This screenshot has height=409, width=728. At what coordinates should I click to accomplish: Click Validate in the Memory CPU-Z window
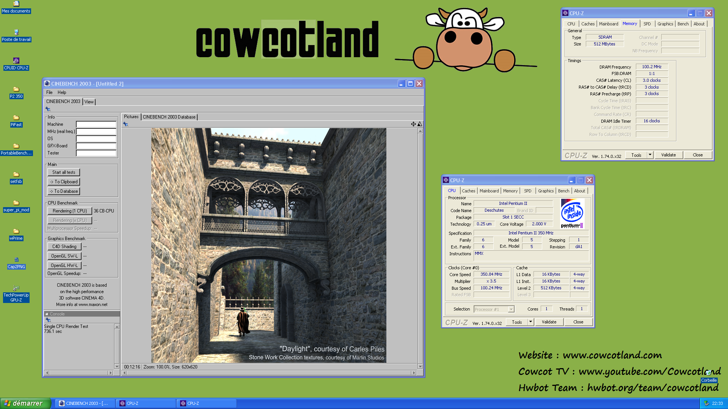coord(668,155)
